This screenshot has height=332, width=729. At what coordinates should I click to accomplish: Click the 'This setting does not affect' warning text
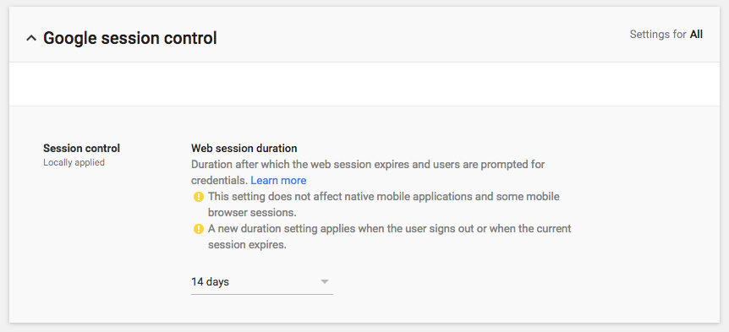point(384,197)
